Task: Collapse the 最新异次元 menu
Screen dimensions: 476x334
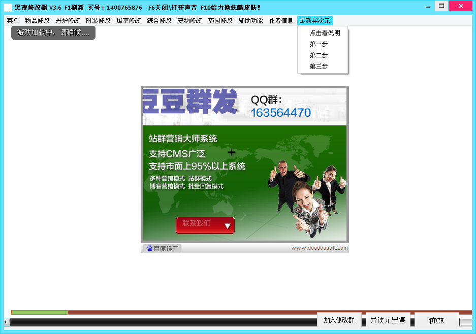Action: [315, 21]
